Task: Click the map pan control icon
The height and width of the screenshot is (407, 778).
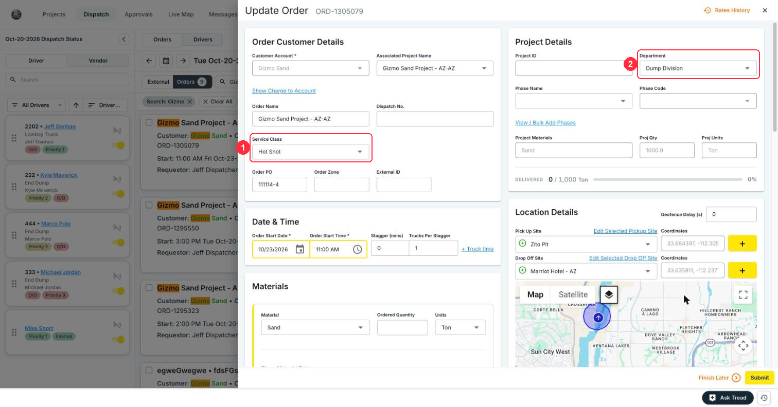Action: pyautogui.click(x=743, y=346)
